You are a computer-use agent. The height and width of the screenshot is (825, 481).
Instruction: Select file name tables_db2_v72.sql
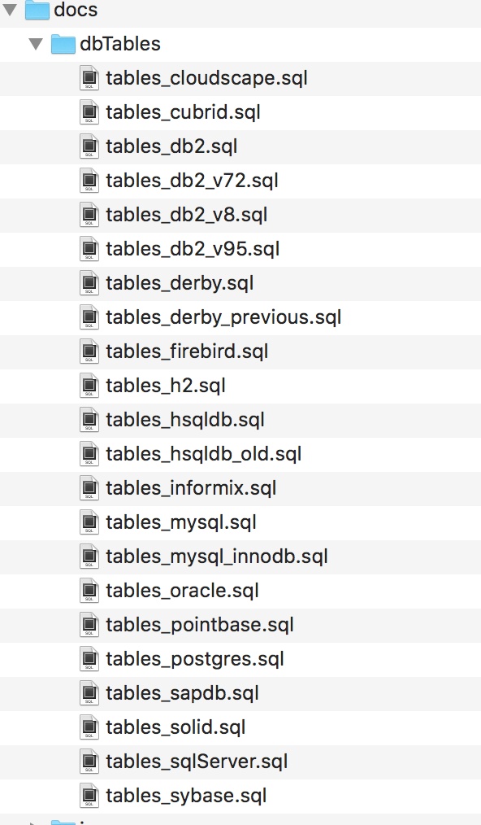click(193, 181)
